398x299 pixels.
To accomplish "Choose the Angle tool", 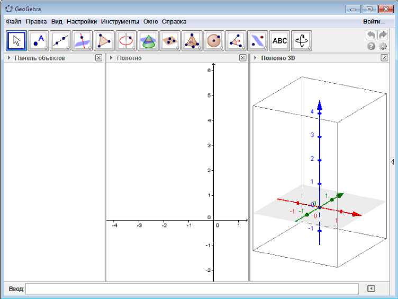I will coord(236,41).
